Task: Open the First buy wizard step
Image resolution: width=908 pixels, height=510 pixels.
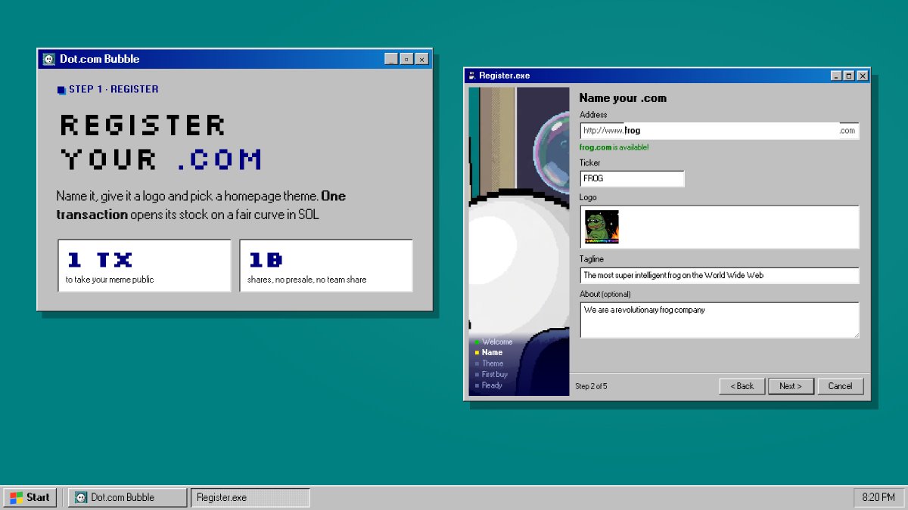Action: click(x=491, y=374)
